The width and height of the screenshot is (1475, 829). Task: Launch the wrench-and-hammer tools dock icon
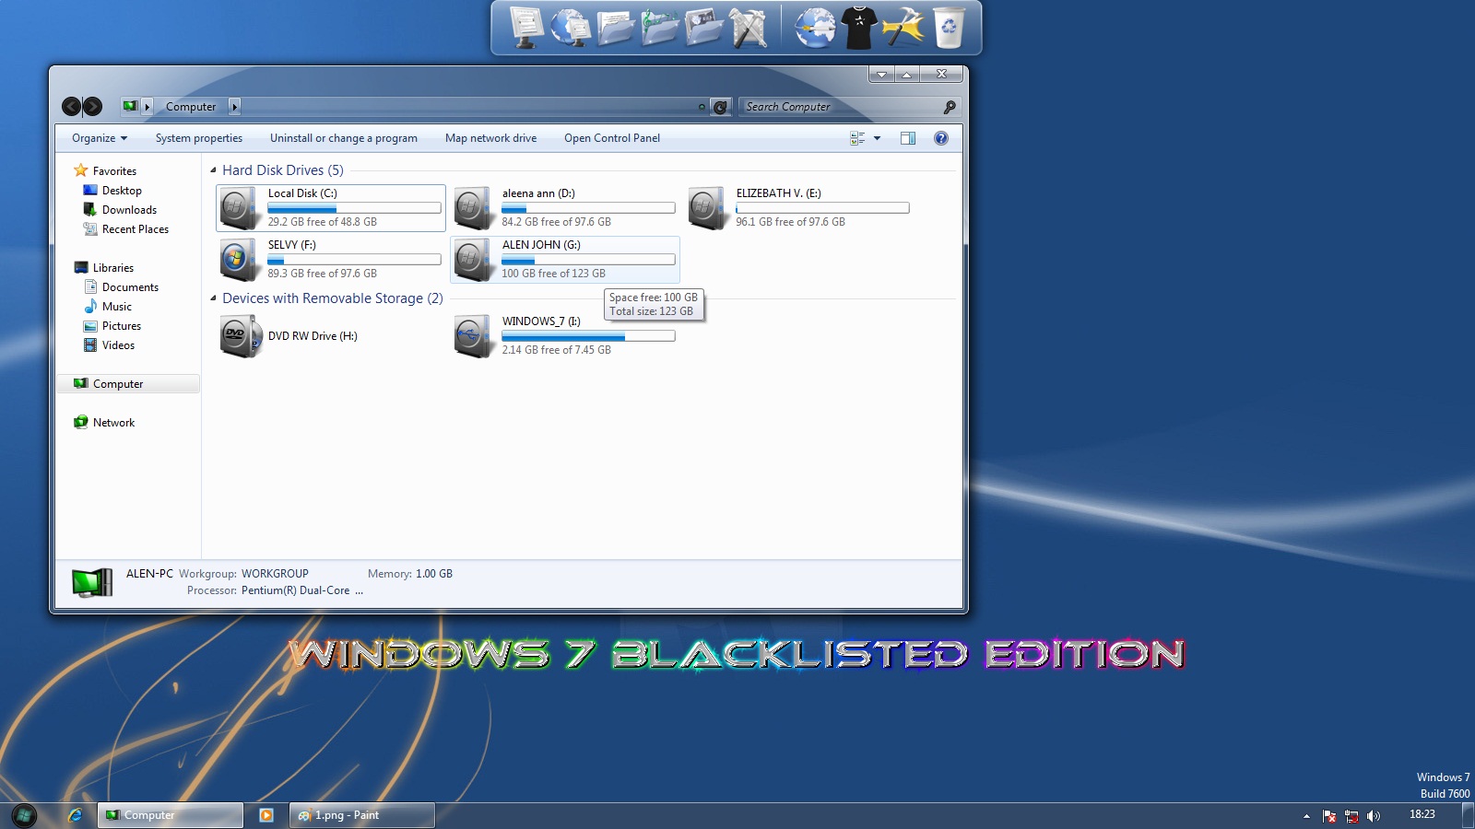[x=749, y=27]
